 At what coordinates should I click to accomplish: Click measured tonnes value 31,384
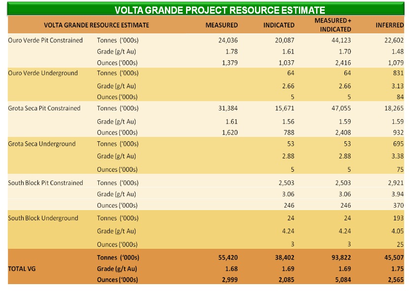[228, 108]
